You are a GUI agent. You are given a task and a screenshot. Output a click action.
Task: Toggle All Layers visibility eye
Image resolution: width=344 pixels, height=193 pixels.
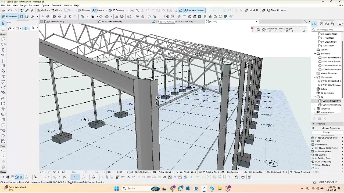click(x=287, y=31)
